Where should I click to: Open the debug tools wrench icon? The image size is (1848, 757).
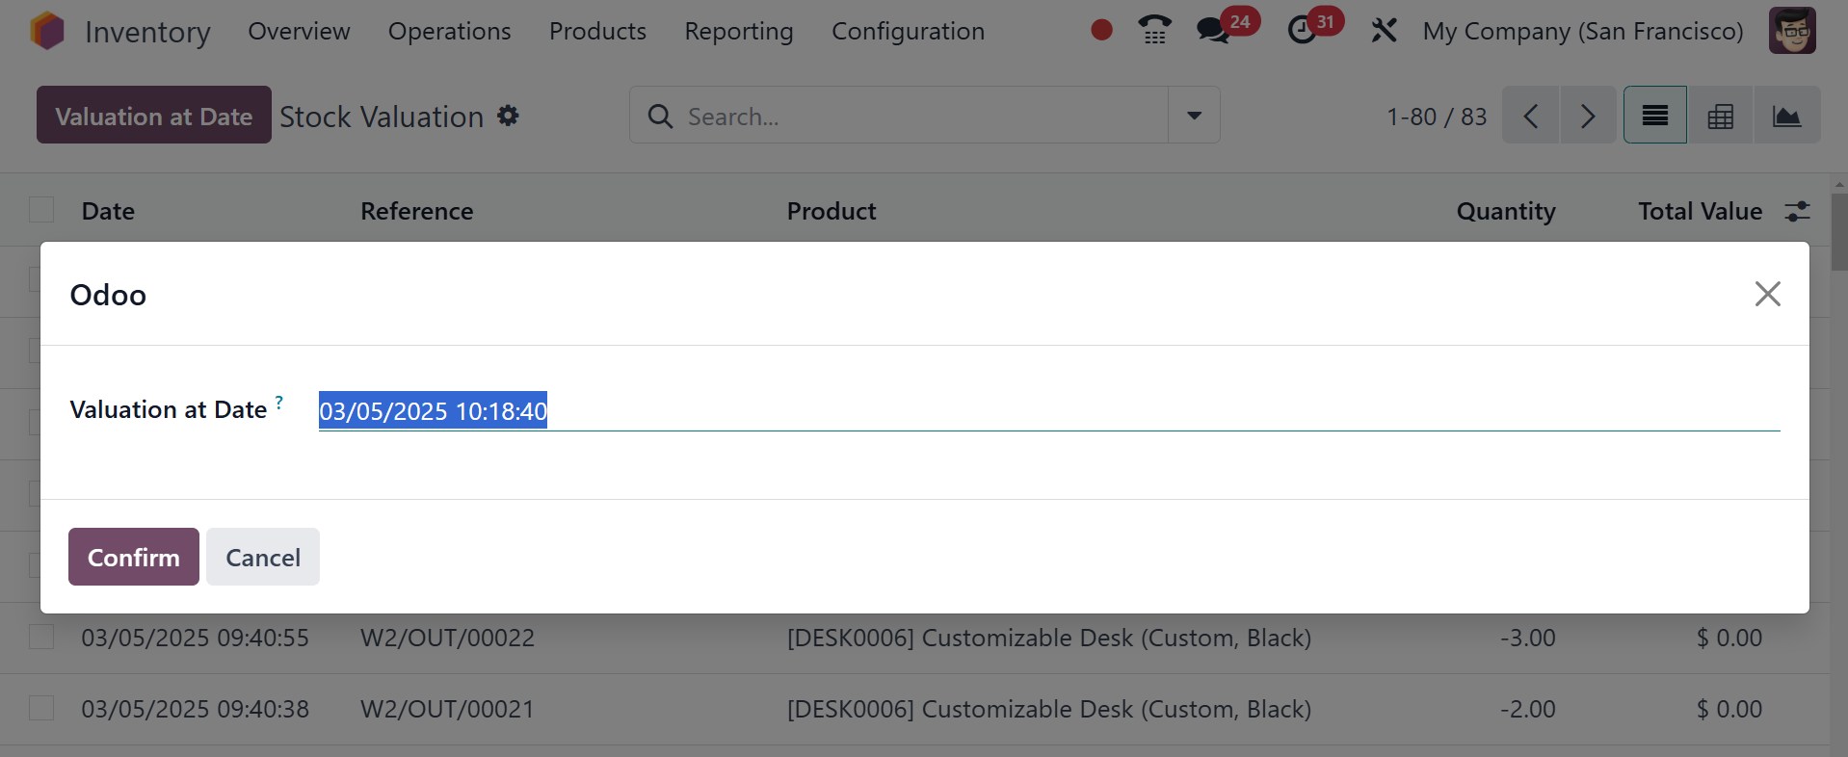click(1384, 31)
